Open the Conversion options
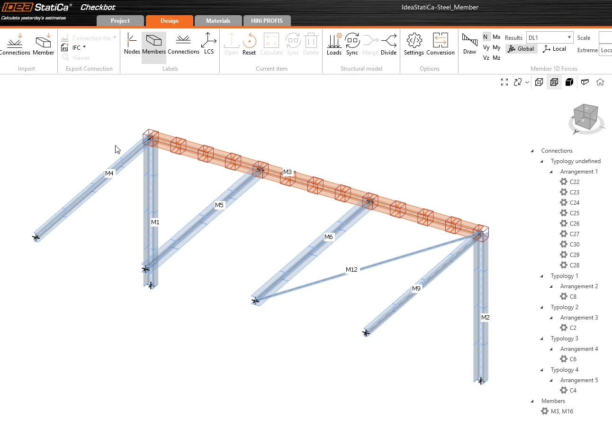 [441, 44]
